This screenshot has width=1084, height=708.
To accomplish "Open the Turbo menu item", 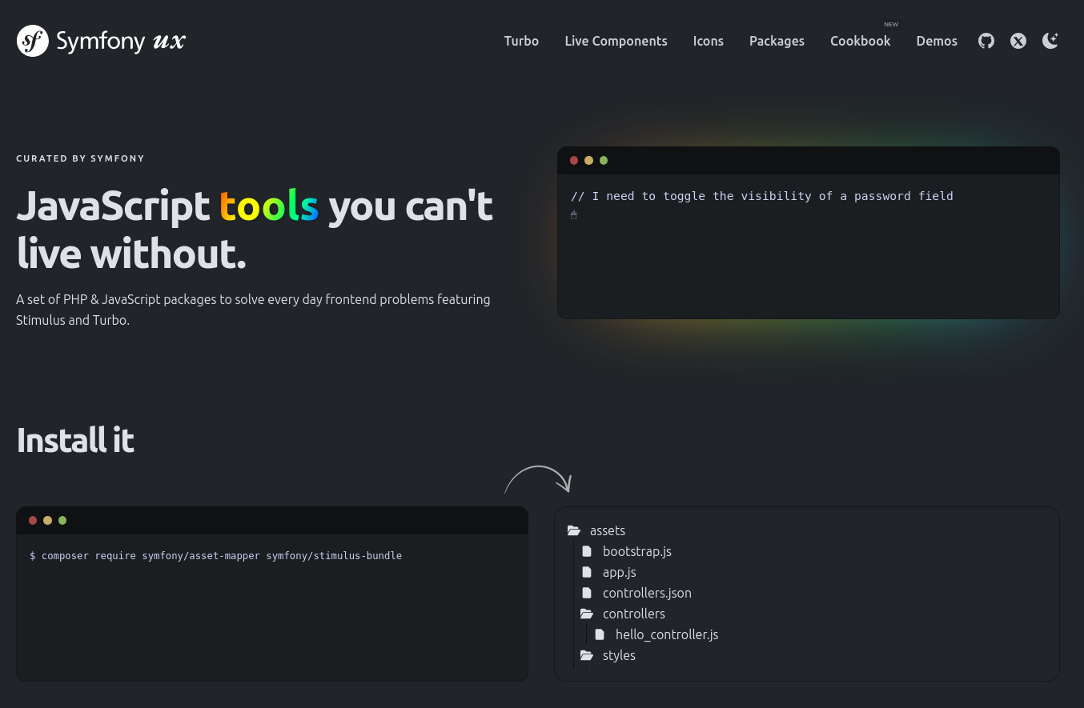I will point(521,41).
